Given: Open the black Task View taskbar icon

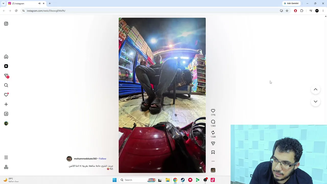Looking at the screenshot, I should click(160, 180).
